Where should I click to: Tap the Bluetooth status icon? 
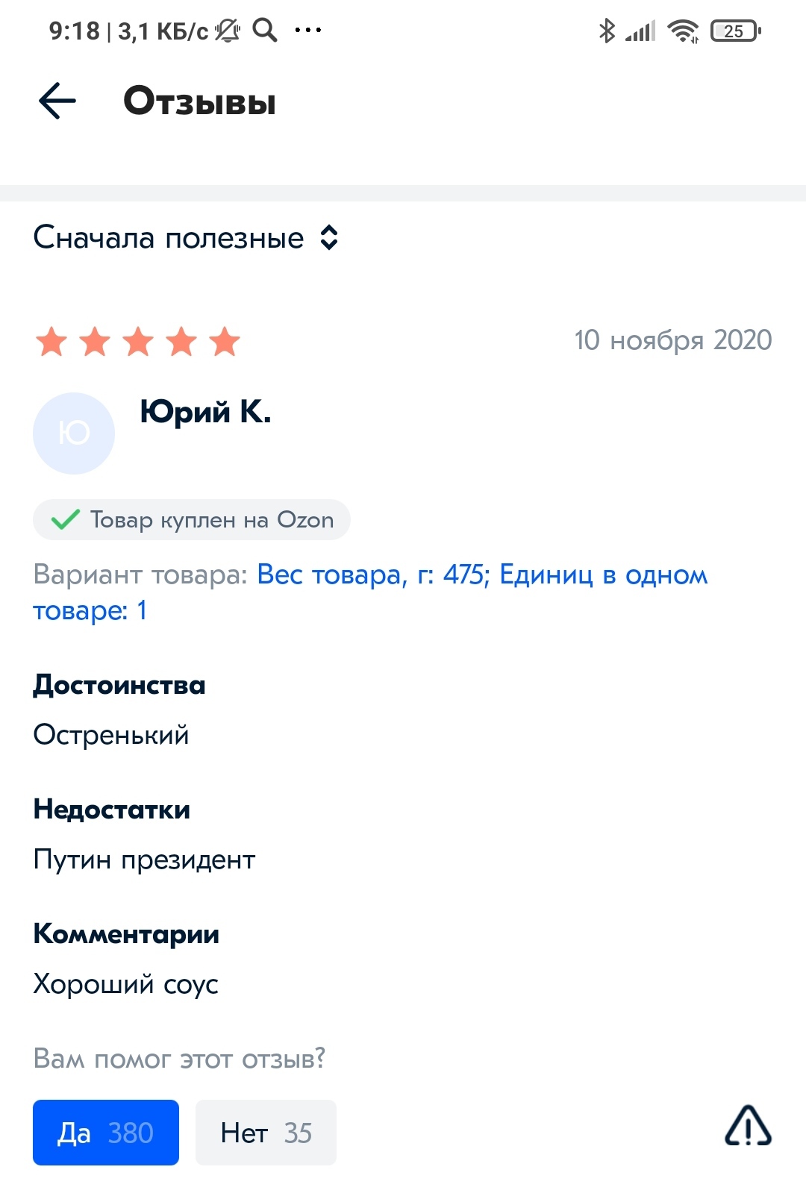coord(607,31)
